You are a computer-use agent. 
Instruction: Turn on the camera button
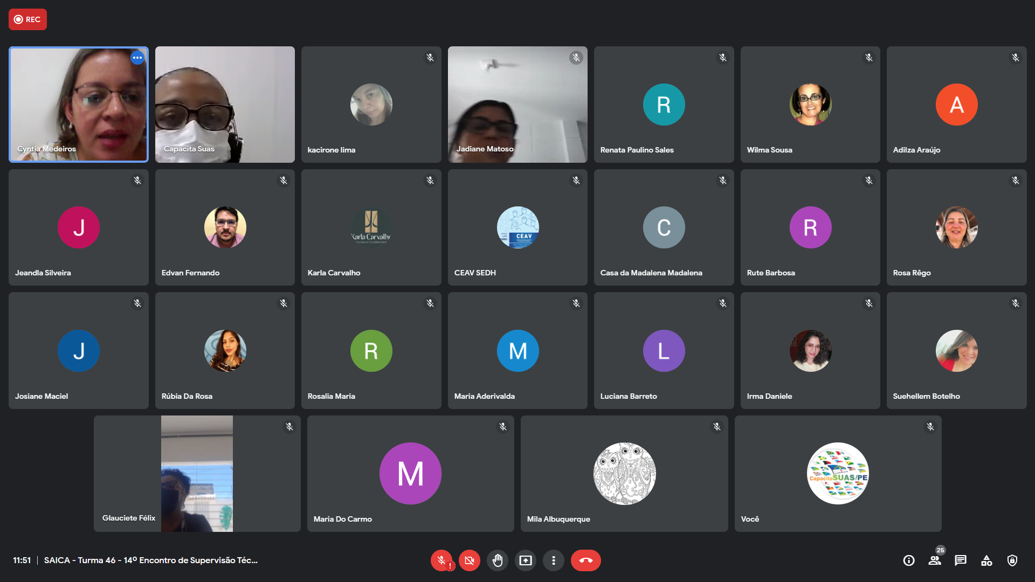tap(469, 560)
